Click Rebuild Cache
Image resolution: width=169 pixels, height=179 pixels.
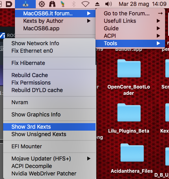pyautogui.click(x=49, y=75)
